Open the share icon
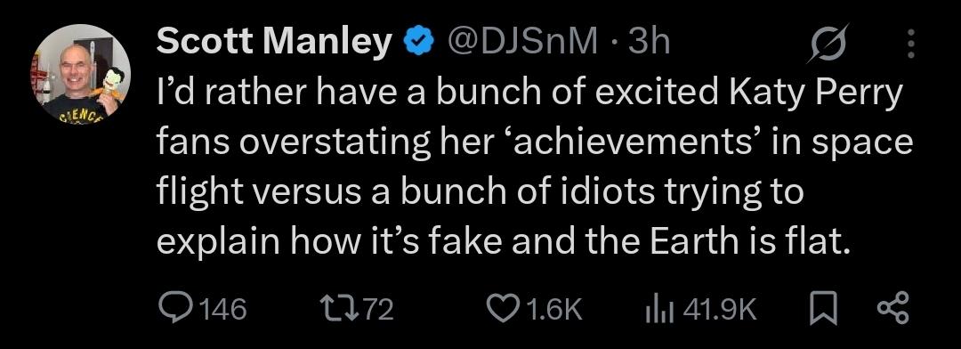The width and height of the screenshot is (961, 349). 894,309
